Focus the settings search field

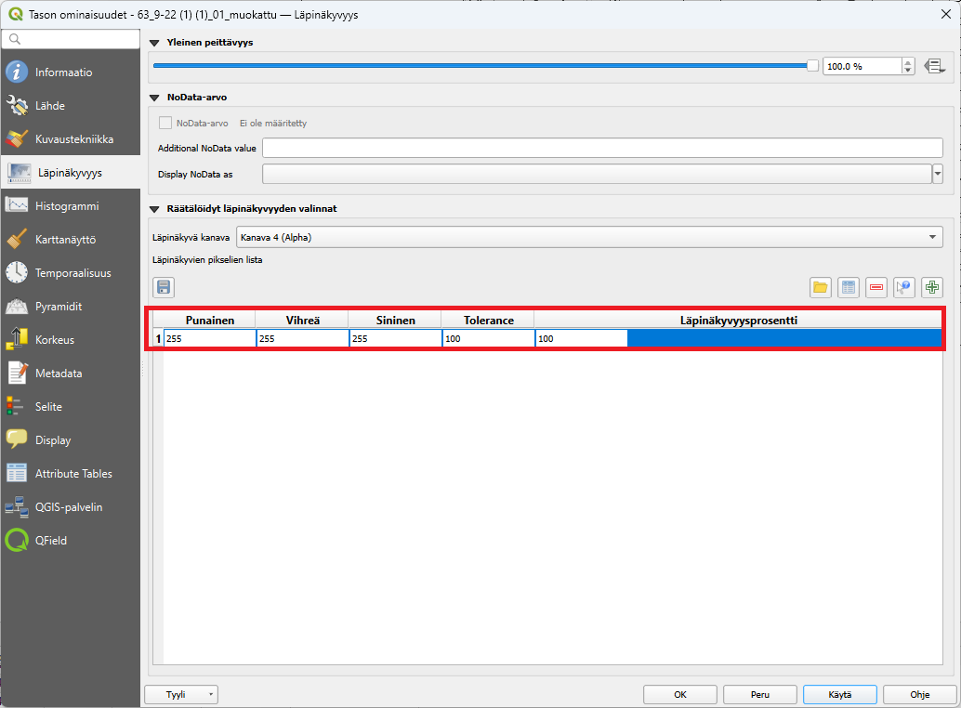[x=71, y=39]
